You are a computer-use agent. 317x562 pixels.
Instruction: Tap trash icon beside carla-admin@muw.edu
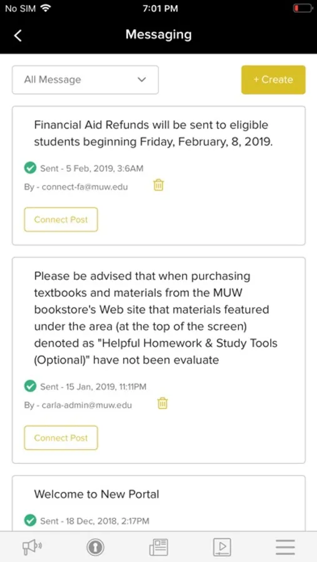163,403
